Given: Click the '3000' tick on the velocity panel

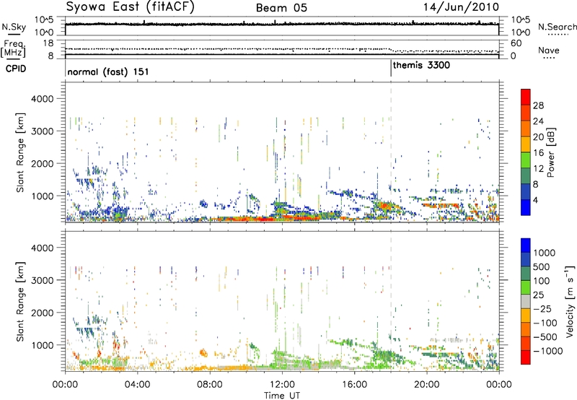Looking at the screenshot, I should click(42, 280).
